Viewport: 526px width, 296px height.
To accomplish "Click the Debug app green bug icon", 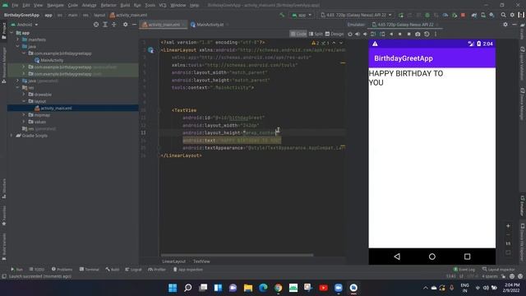I will 427,15.
